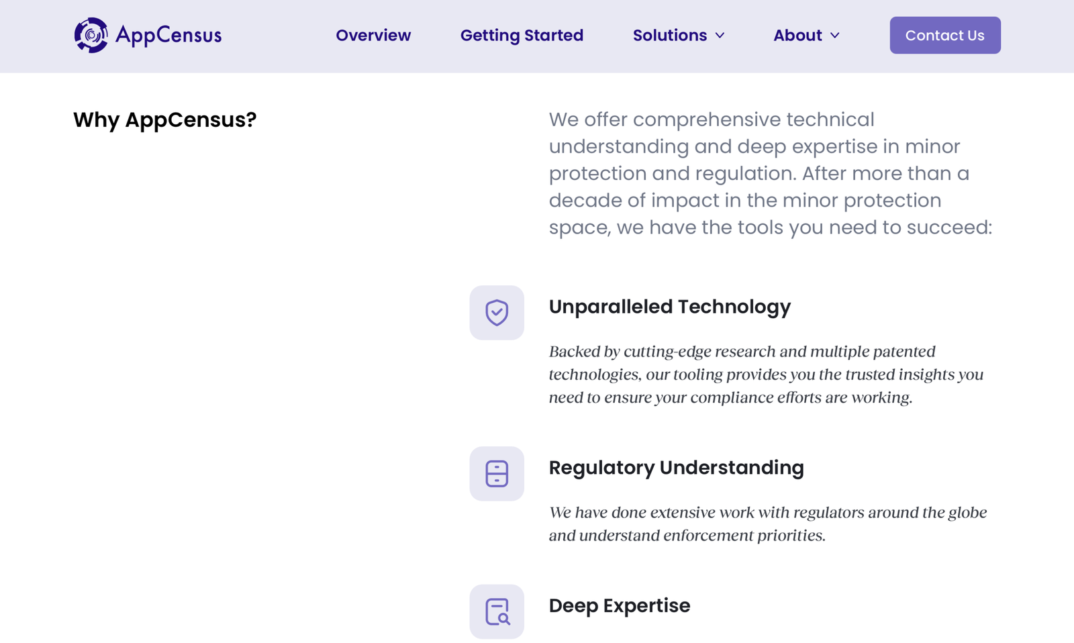Click the intro paragraph about minor protection
The width and height of the screenshot is (1074, 643).
coord(769,173)
